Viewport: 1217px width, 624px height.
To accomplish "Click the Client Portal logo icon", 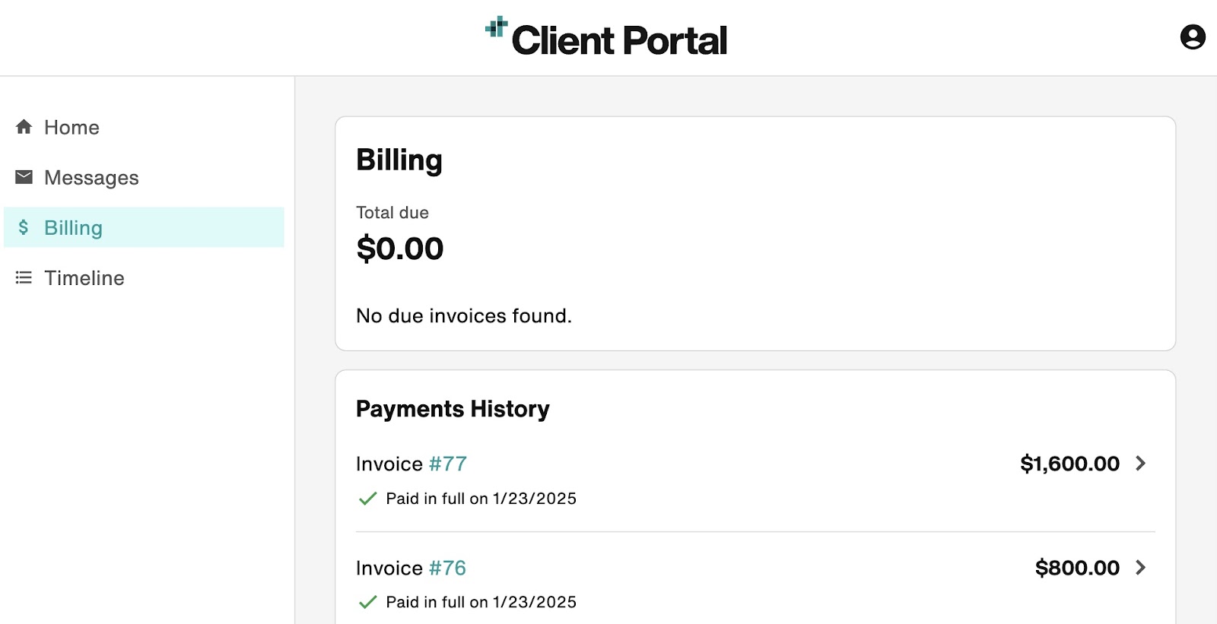I will tap(496, 27).
